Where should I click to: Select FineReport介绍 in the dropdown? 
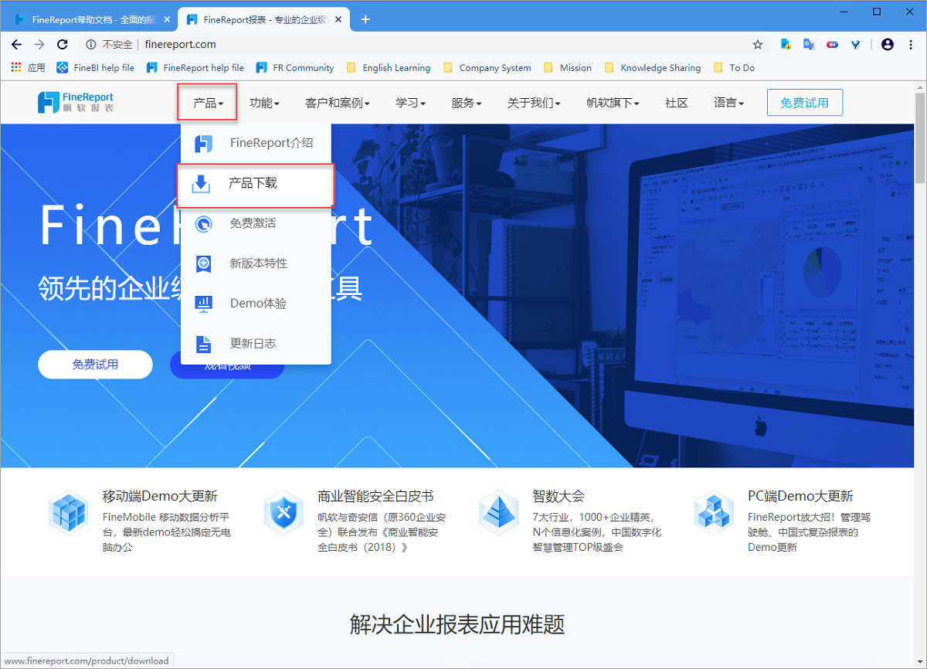point(256,143)
